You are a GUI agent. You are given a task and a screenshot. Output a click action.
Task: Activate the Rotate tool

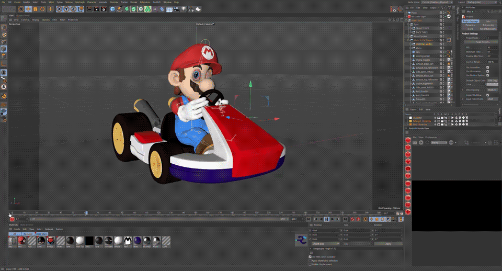click(x=42, y=9)
